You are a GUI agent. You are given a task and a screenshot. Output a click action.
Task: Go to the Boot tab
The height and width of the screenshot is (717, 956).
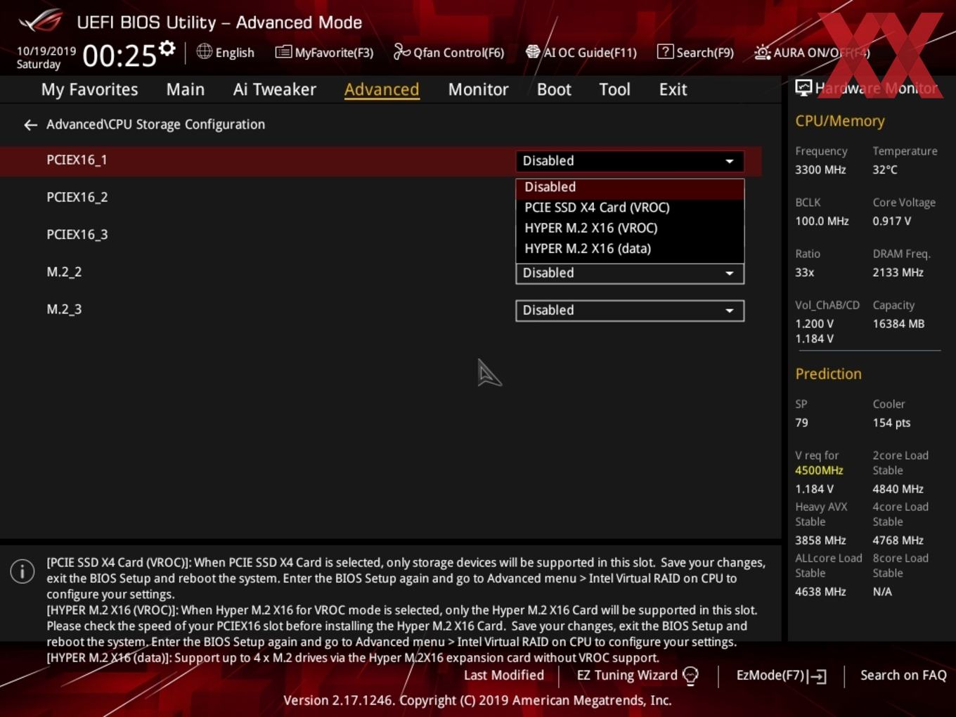554,89
